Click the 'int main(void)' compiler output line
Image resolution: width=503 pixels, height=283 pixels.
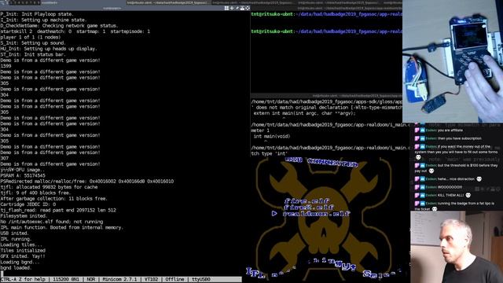pyautogui.click(x=272, y=136)
